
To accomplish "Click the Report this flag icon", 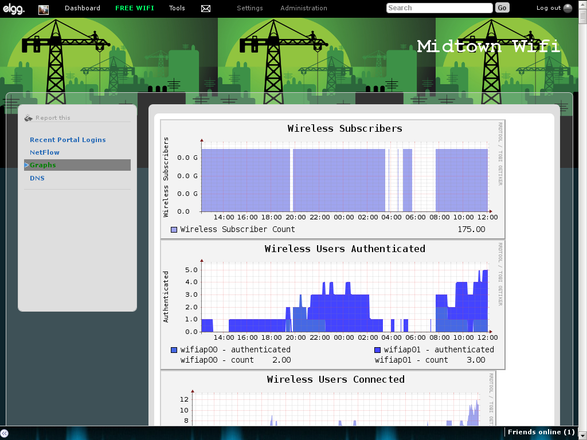I will 29,118.
